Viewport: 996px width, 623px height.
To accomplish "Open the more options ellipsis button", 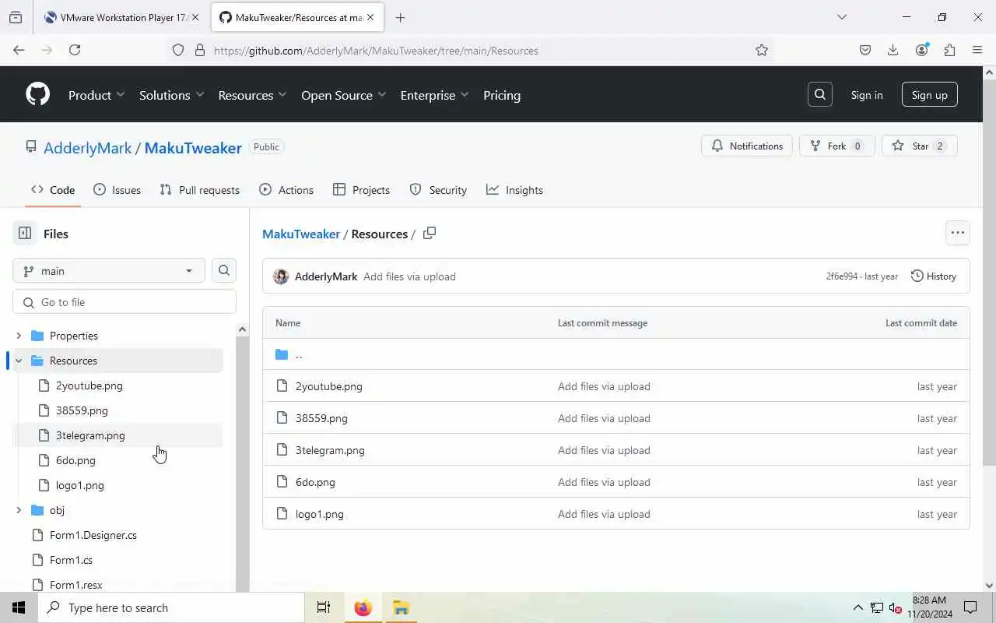I will tap(958, 232).
